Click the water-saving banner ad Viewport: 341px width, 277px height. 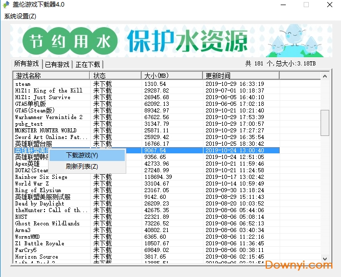click(x=171, y=41)
